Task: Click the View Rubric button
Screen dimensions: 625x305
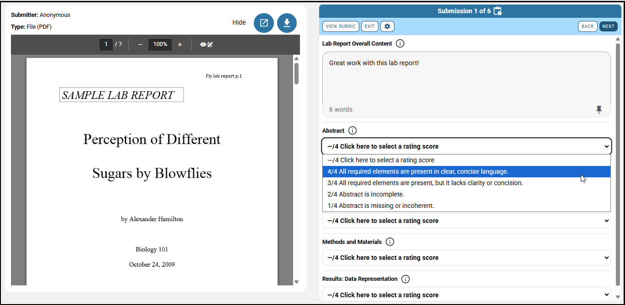Action: coord(341,26)
